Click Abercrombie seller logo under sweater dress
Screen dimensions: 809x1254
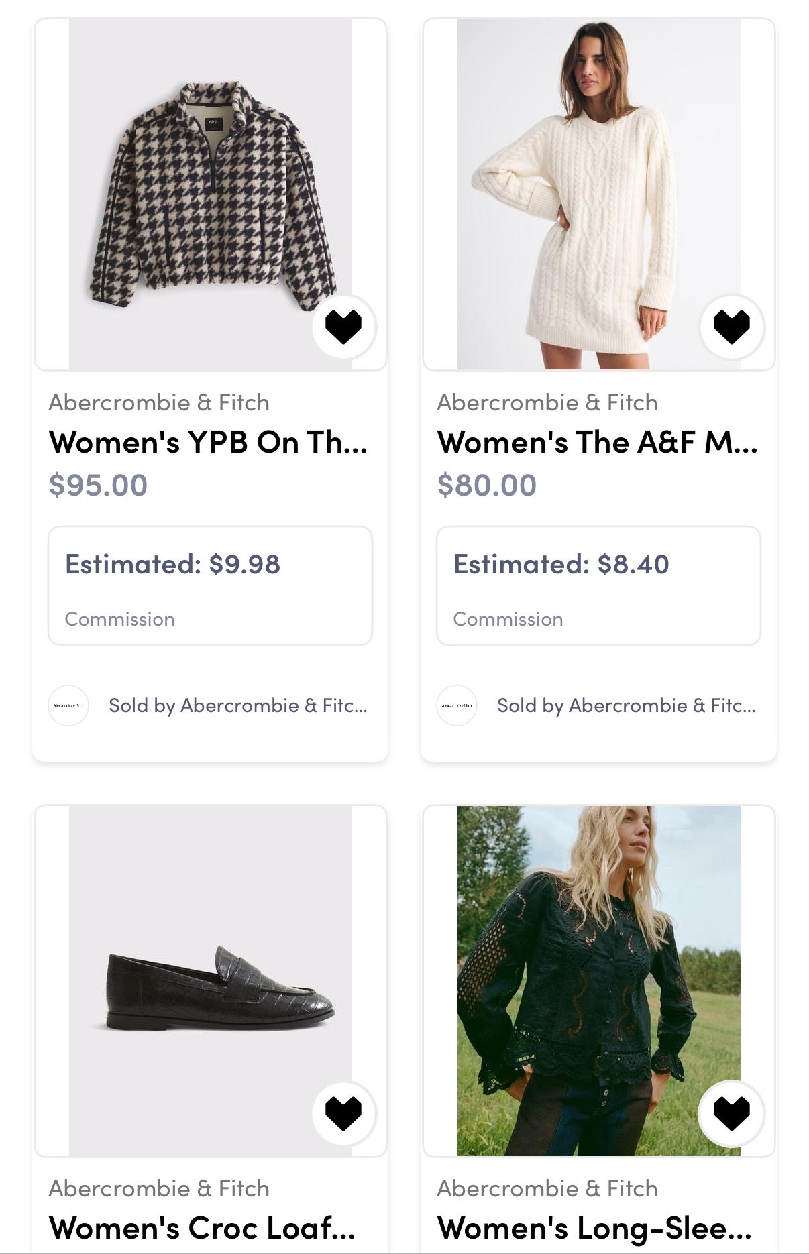click(x=457, y=705)
